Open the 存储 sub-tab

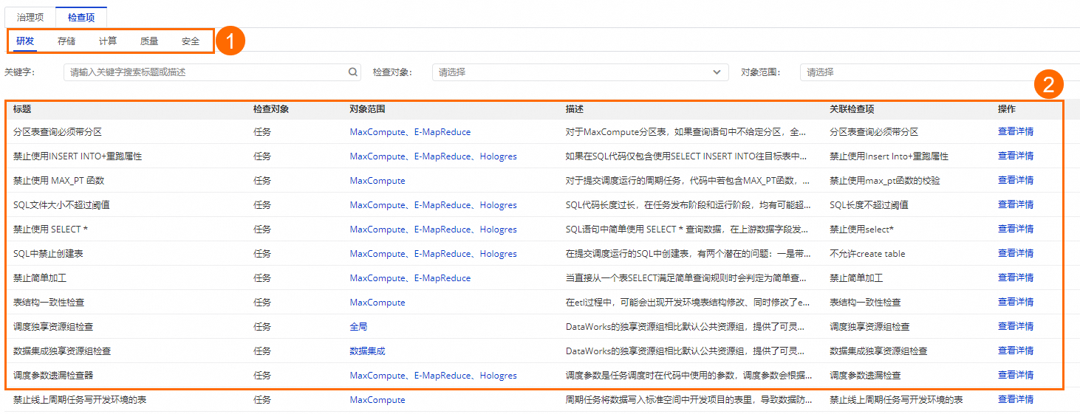click(x=66, y=41)
